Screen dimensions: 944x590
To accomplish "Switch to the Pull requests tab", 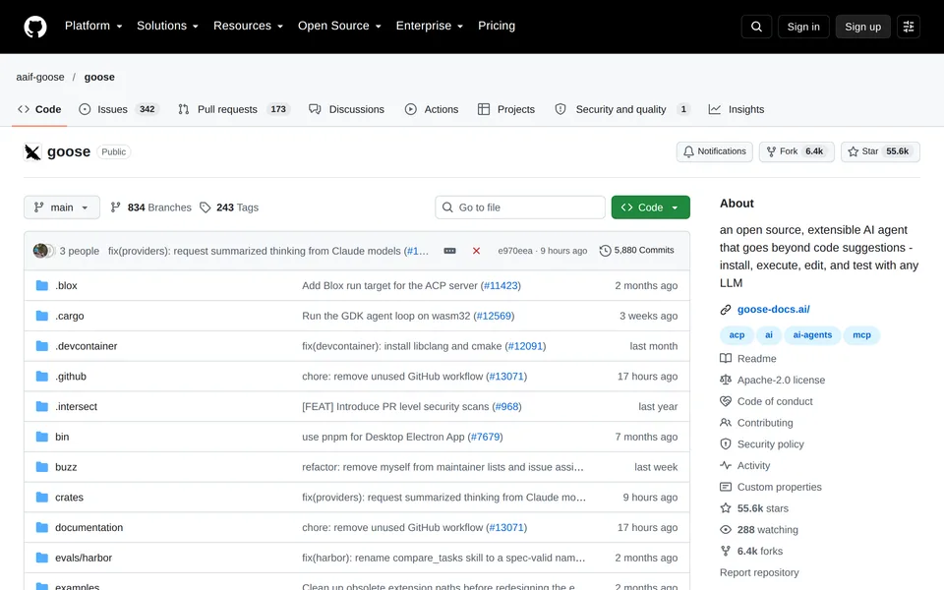I will (x=234, y=109).
